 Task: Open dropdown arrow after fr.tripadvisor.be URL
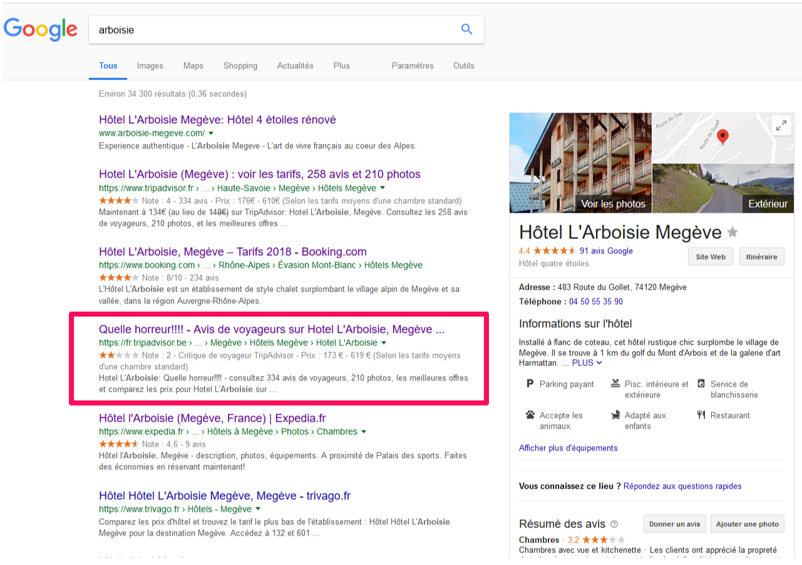[x=384, y=343]
